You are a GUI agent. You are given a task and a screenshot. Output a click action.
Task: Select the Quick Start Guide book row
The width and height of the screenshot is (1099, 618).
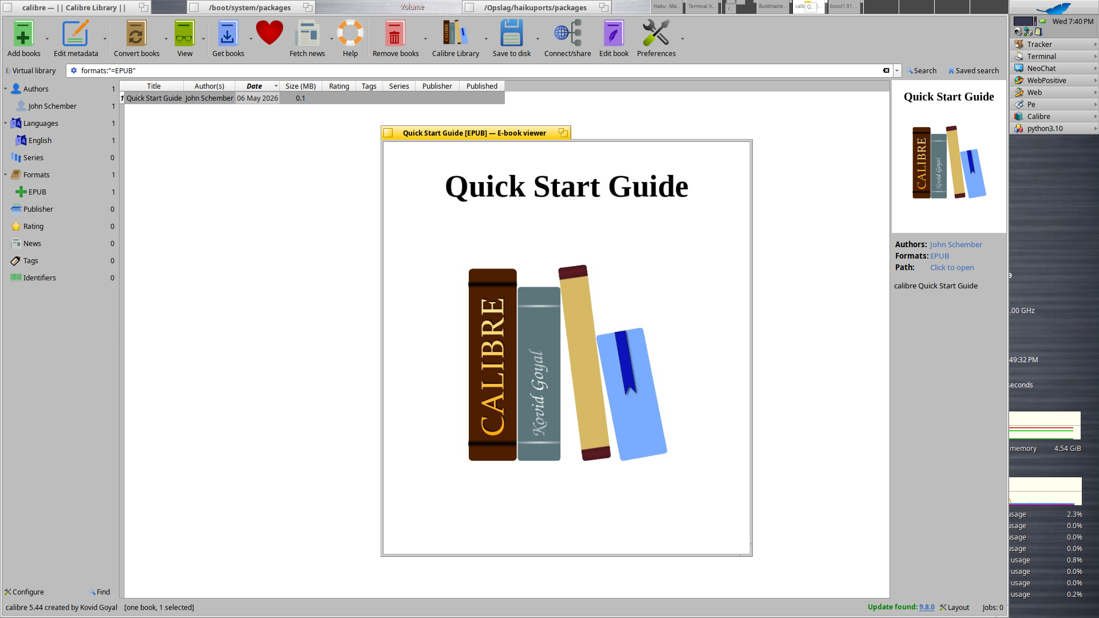312,98
